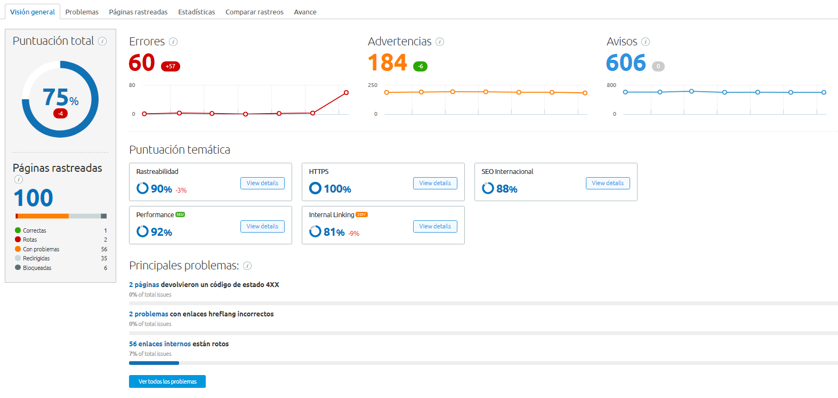Click last data point on Advertencias chart
This screenshot has width=838, height=398.
[585, 93]
